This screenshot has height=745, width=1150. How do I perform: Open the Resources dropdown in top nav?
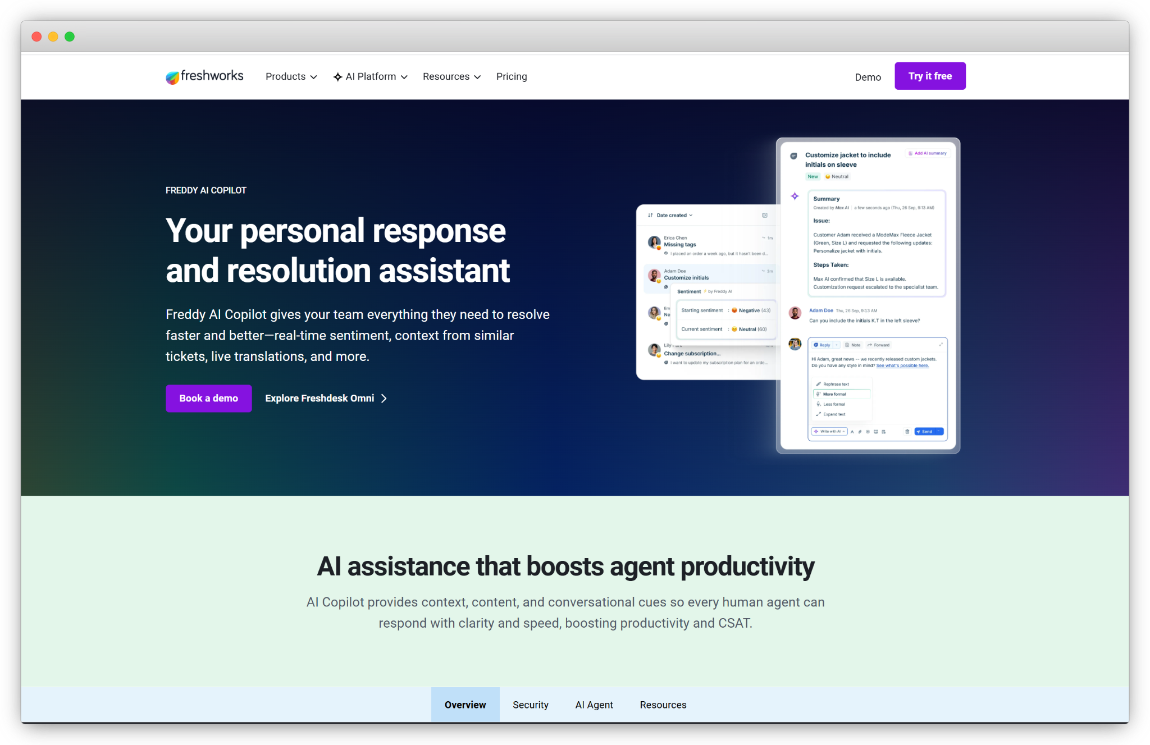click(x=452, y=77)
